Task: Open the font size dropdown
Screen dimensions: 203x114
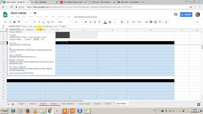Action: click(x=78, y=22)
